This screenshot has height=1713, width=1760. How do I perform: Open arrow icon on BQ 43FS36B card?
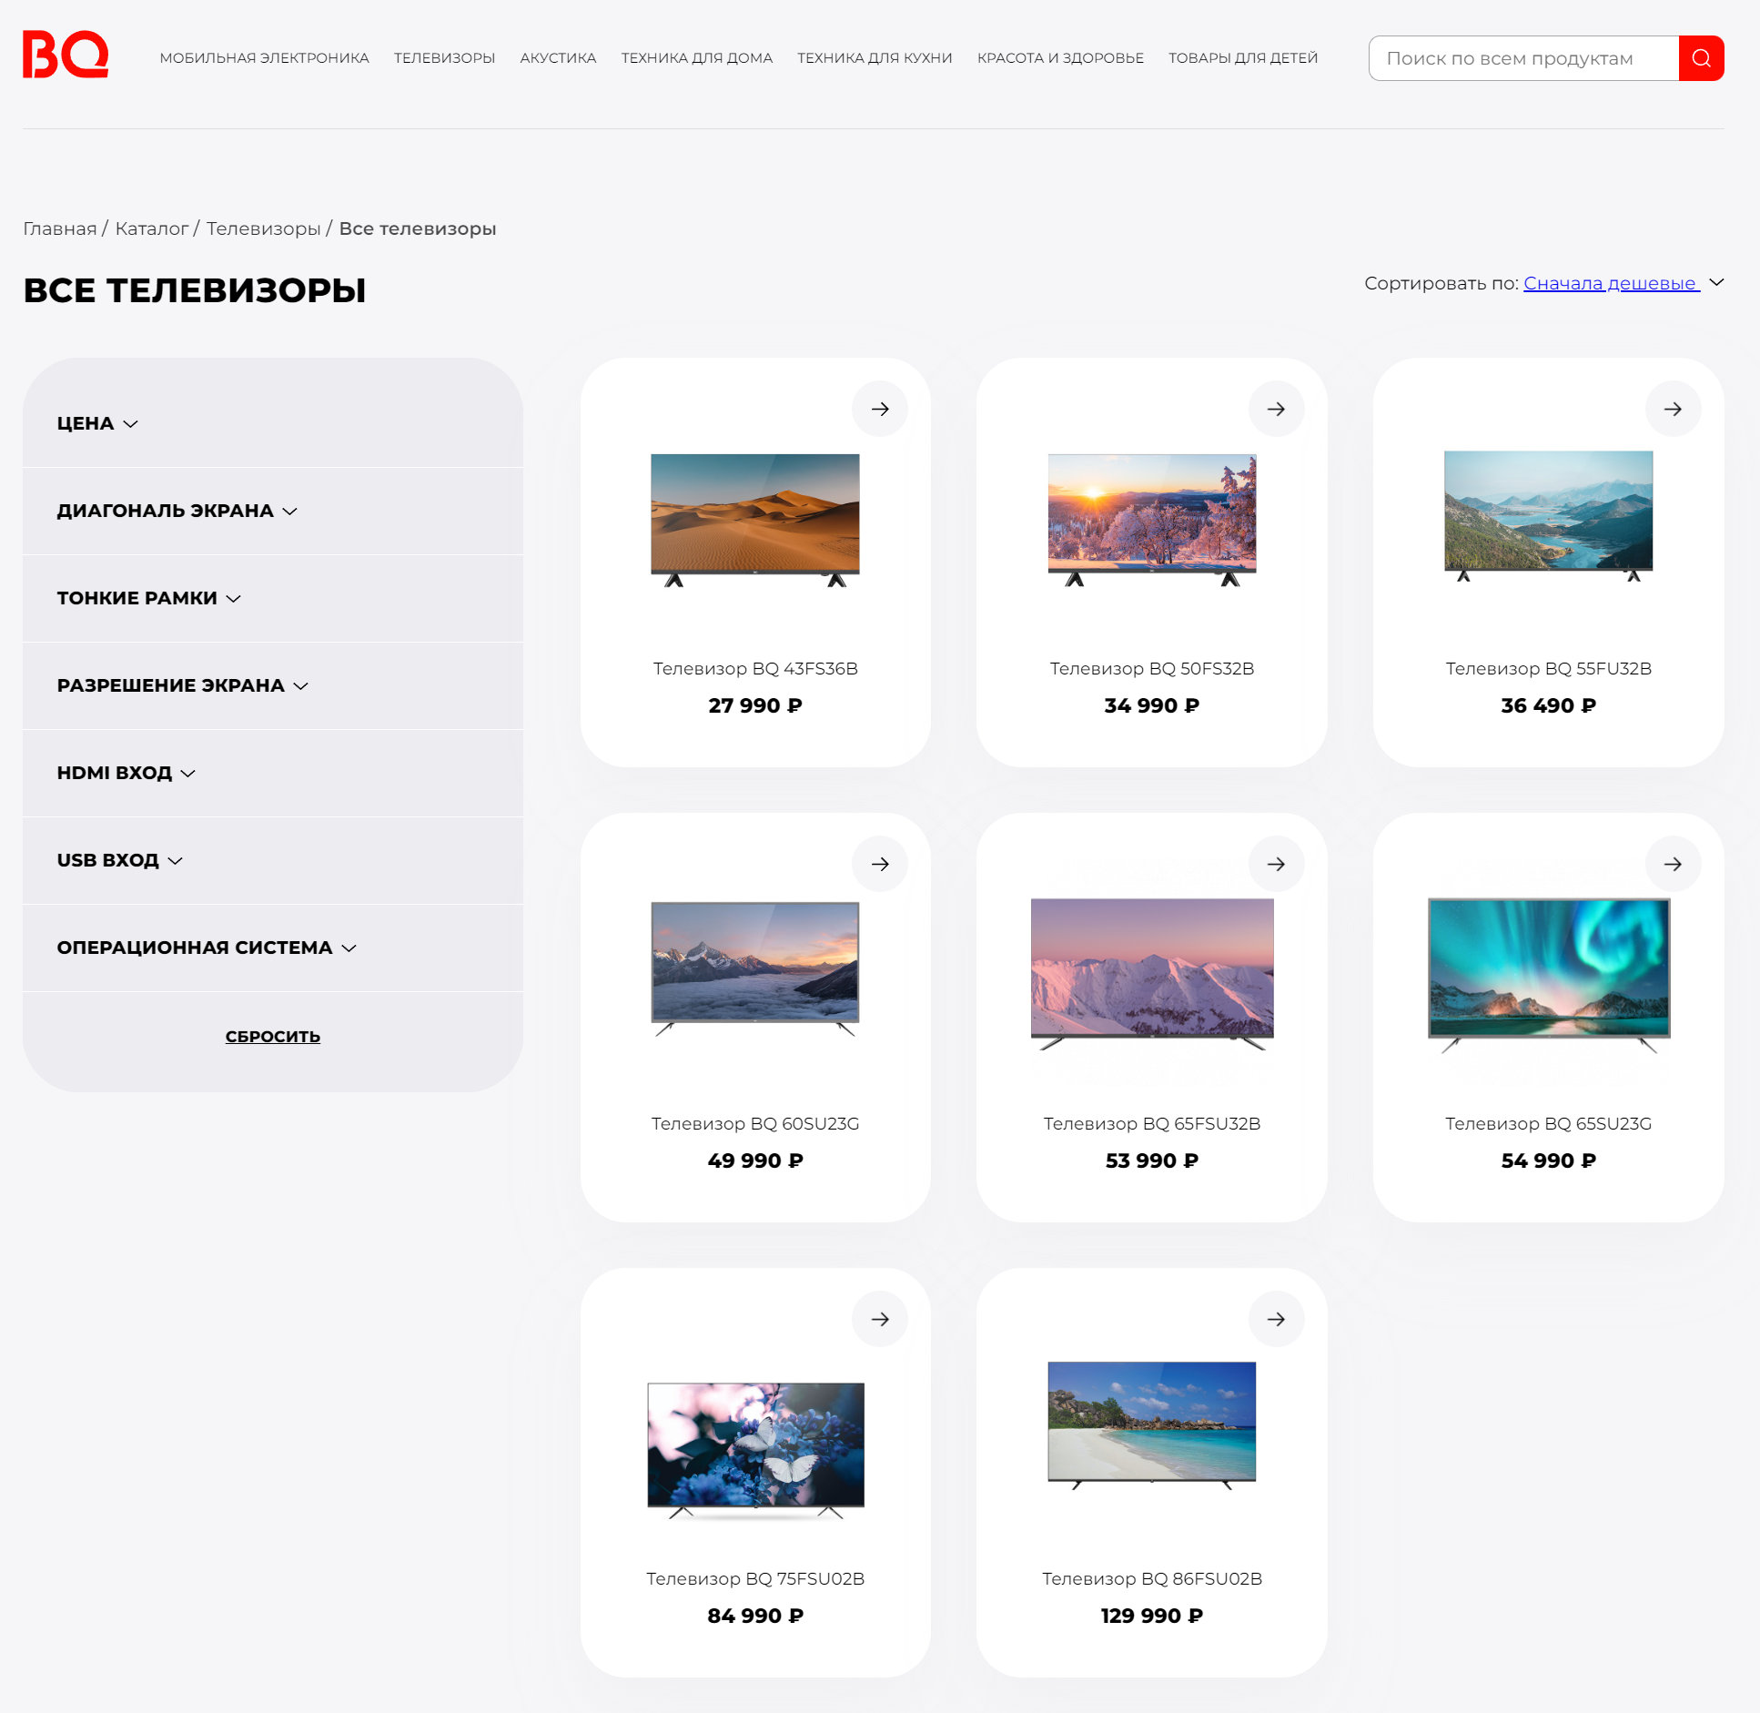click(x=879, y=409)
